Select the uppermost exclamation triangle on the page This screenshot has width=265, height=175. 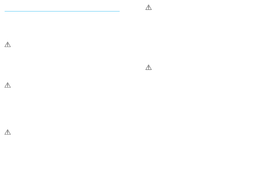pos(149,8)
